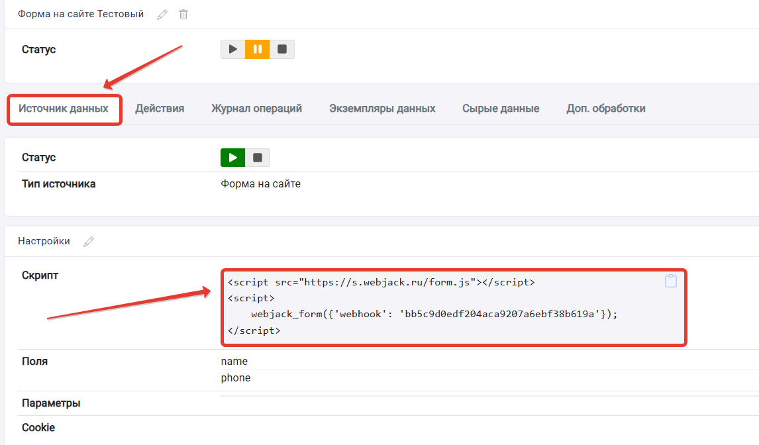759x445 pixels.
Task: Pause the form with orange pause button
Action: click(258, 50)
